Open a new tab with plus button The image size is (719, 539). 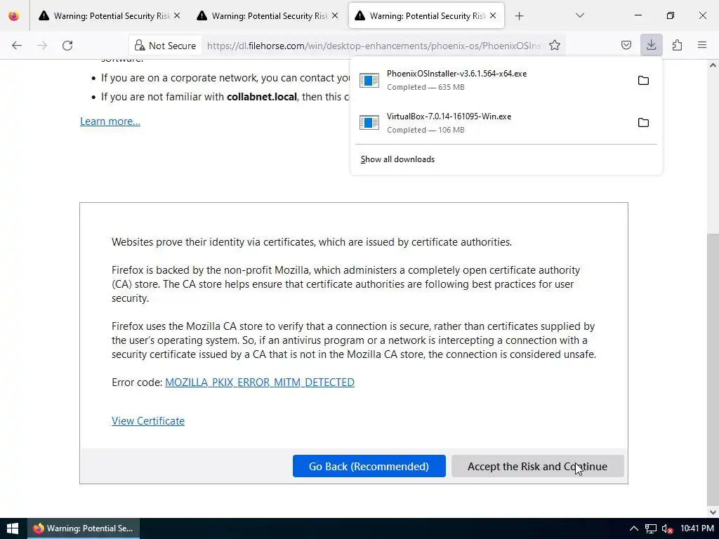coord(519,16)
